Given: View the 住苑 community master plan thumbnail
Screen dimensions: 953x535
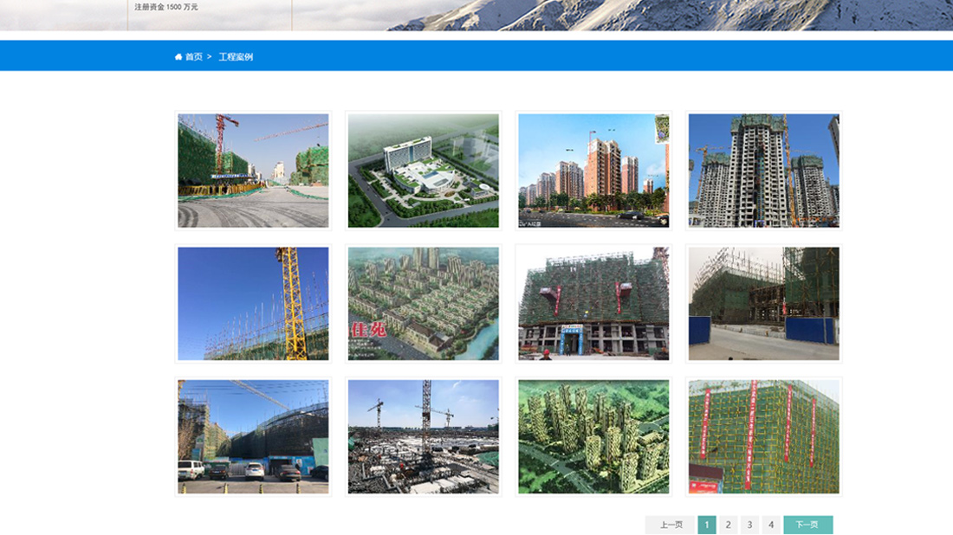Looking at the screenshot, I should click(423, 303).
